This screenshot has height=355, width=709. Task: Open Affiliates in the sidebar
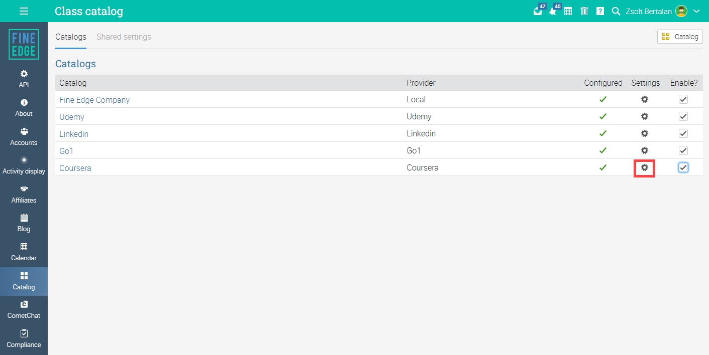(x=24, y=195)
